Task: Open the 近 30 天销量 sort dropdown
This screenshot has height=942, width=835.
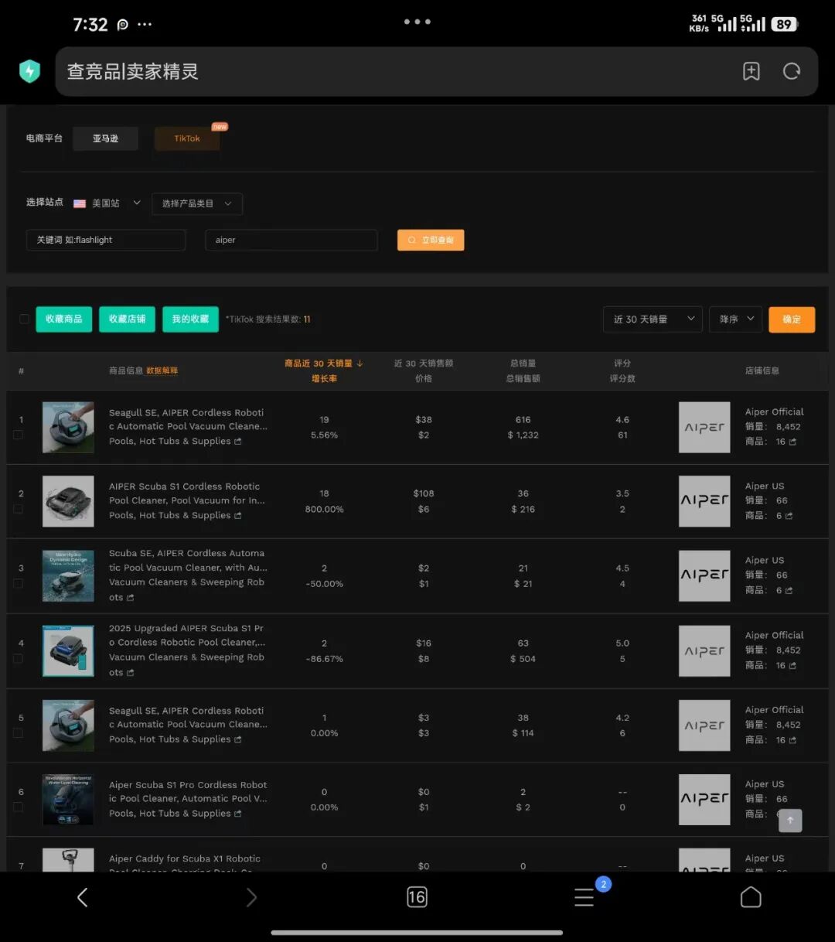Action: 653,319
